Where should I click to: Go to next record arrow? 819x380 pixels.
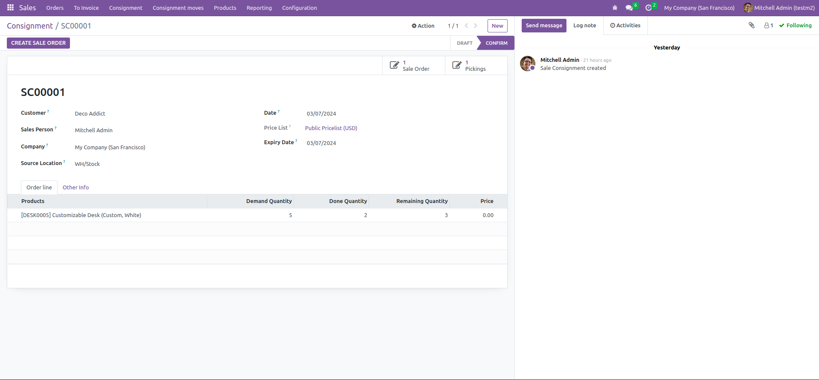[476, 26]
